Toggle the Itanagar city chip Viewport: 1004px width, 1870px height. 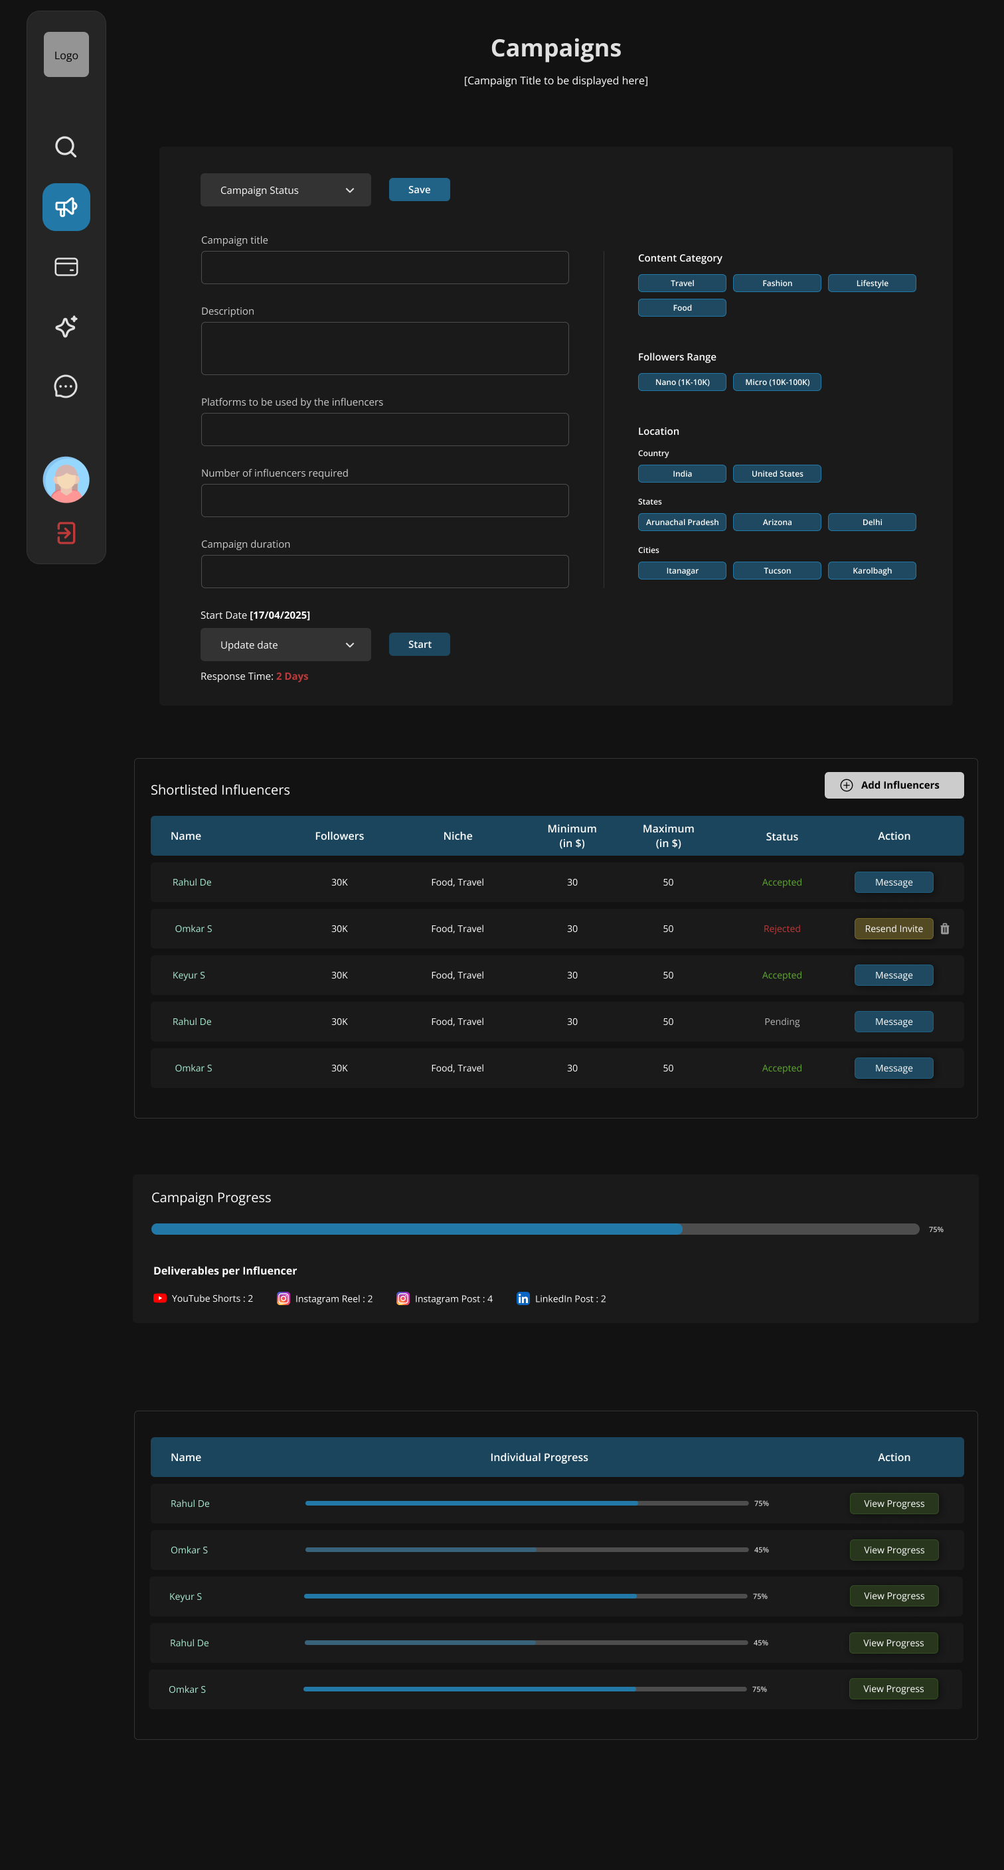coord(682,571)
